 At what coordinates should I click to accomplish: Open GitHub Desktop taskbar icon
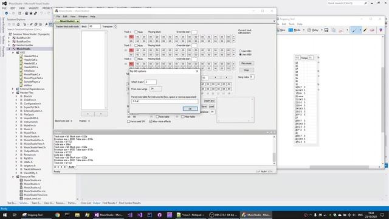(159, 215)
